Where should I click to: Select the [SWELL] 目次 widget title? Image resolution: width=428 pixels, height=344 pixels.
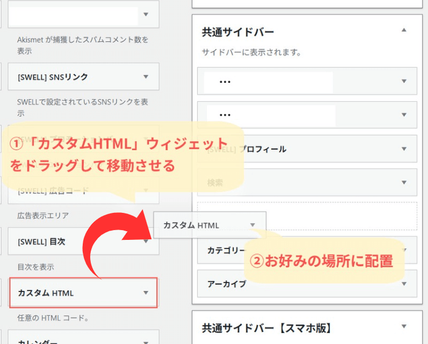(42, 242)
